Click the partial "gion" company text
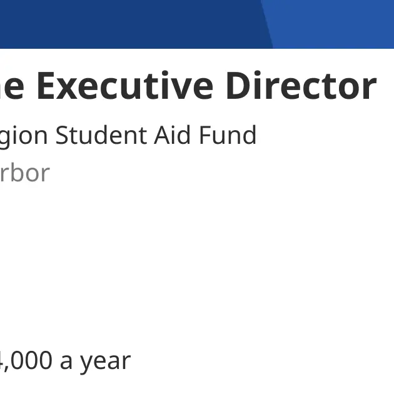394x394 pixels. point(23,136)
